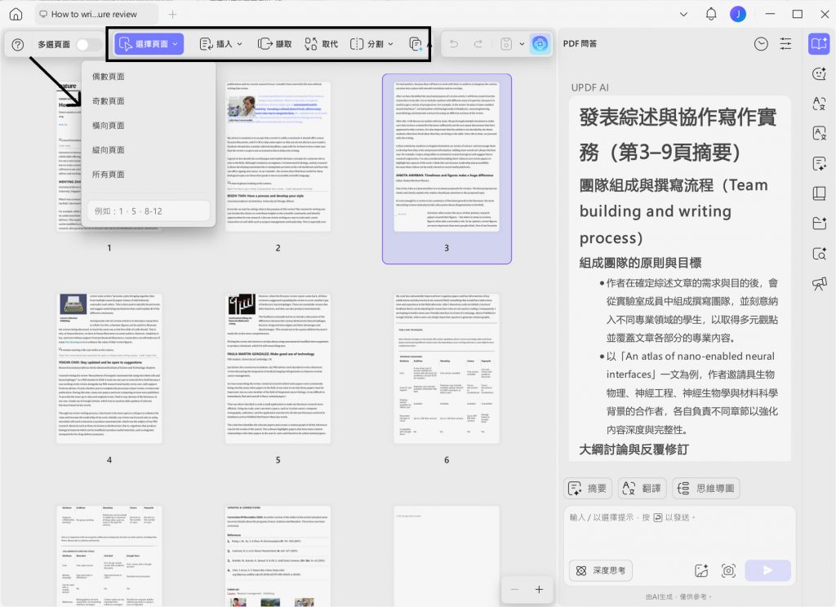Image resolution: width=836 pixels, height=607 pixels.
Task: Click the 翻譯 translate button
Action: tap(642, 488)
